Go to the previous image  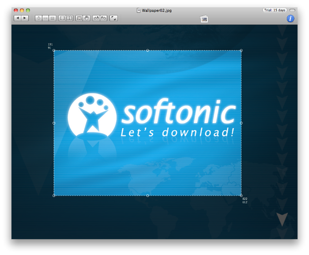pyautogui.click(x=18, y=18)
